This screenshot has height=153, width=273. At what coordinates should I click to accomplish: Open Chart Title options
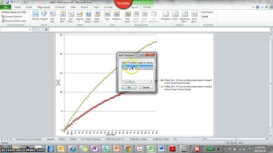pyautogui.click(x=63, y=17)
